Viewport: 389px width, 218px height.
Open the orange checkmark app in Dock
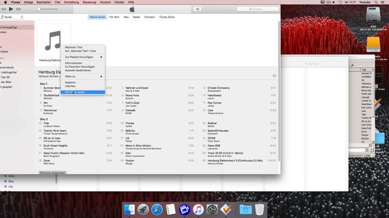(226, 210)
